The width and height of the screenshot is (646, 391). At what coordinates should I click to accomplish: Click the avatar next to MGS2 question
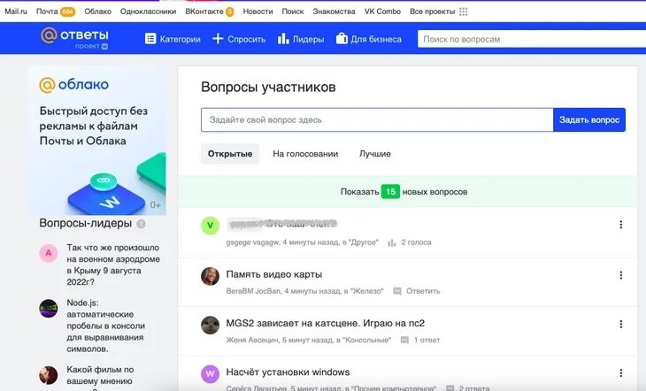(x=210, y=325)
